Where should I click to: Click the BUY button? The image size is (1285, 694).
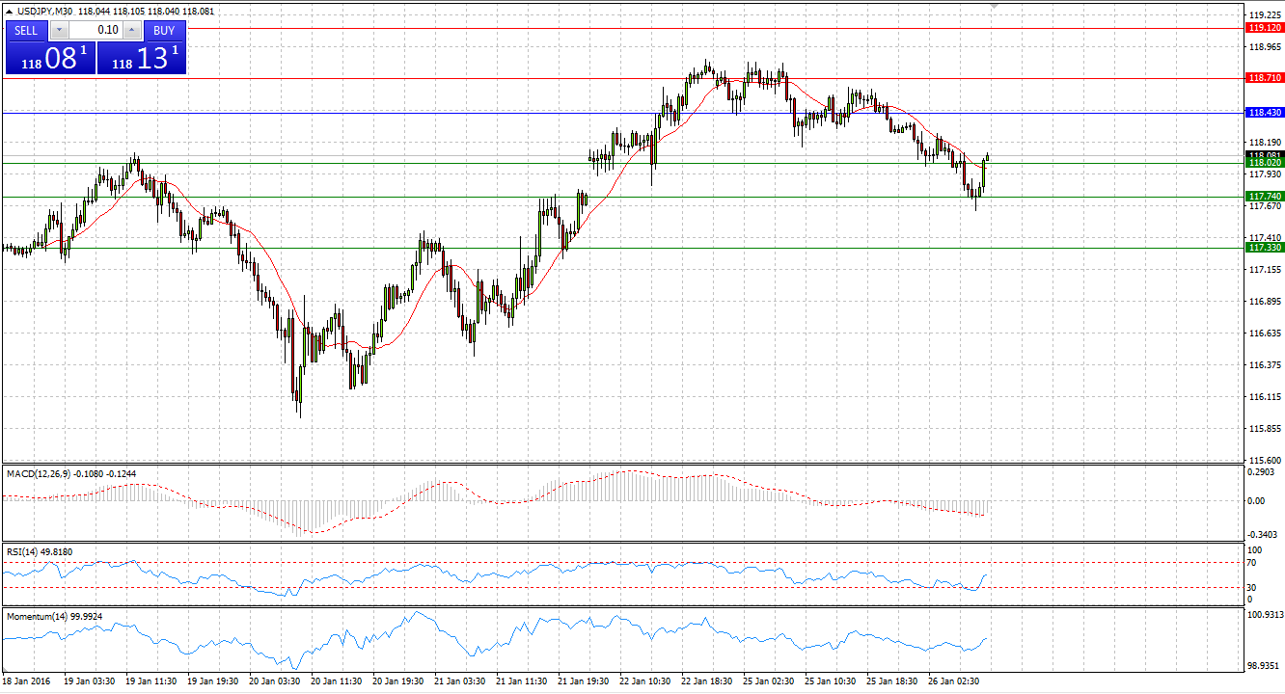coord(164,30)
